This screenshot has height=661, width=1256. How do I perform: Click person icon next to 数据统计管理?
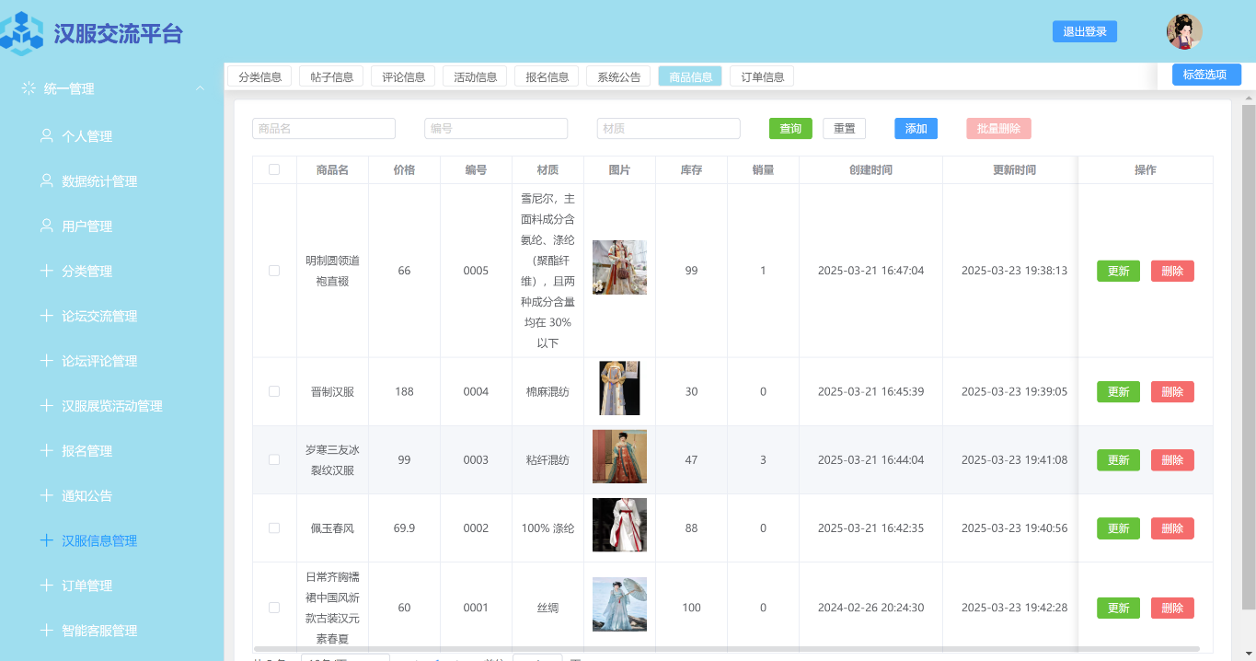coord(47,180)
